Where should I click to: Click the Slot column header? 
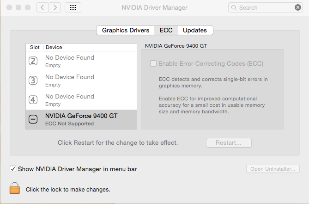click(x=35, y=47)
